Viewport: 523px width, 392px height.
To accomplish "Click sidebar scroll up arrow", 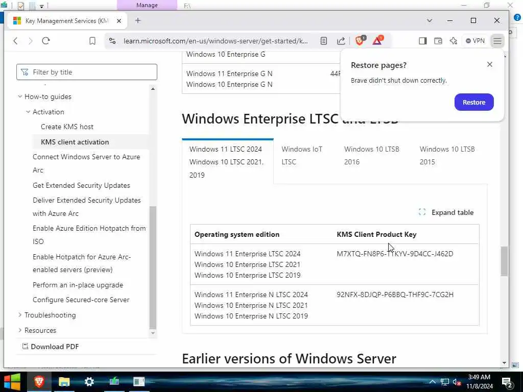I will tap(153, 89).
